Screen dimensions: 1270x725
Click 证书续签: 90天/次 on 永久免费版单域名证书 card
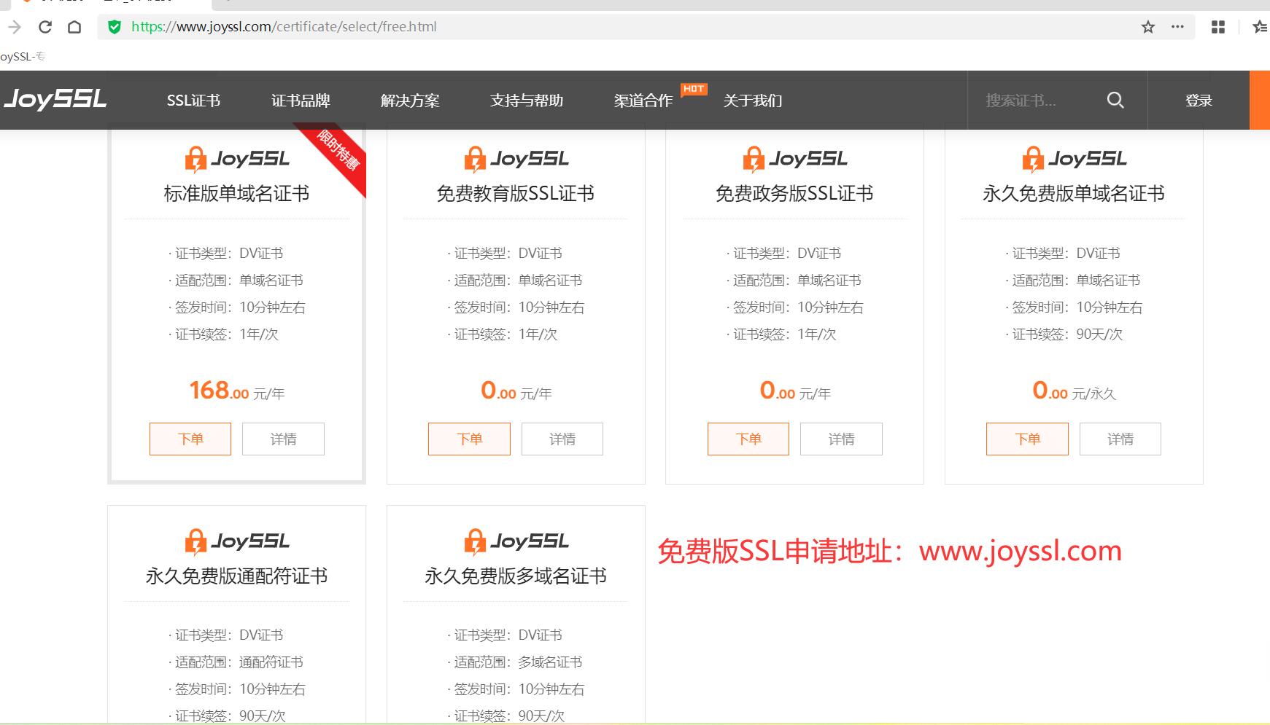point(1066,334)
